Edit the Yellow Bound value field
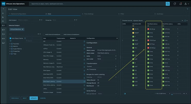This screenshot has width=191, height=104. 107,80
